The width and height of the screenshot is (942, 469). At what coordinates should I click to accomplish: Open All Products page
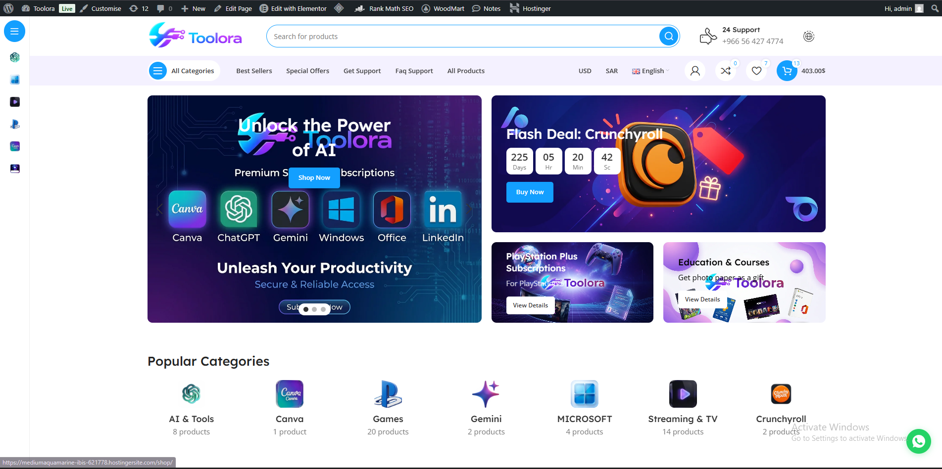click(466, 71)
